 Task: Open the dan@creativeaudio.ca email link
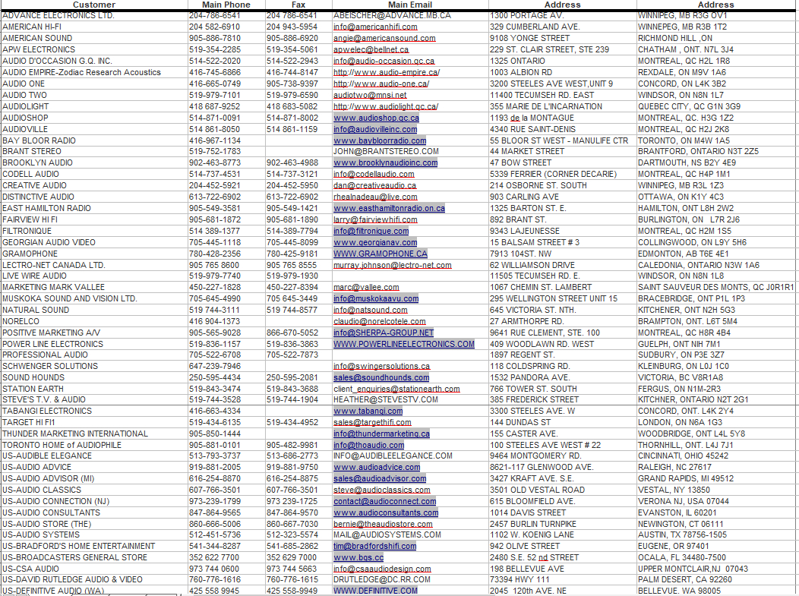pyautogui.click(x=375, y=185)
